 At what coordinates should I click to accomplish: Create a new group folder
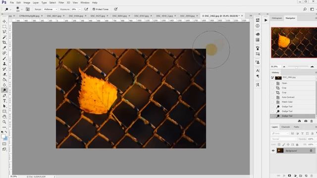tap(301, 176)
